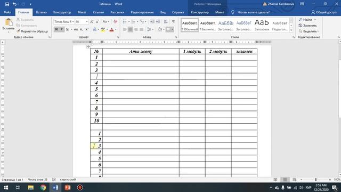Toggle Underline (Ч) formatting
This screenshot has width=341, height=192.
67,29
